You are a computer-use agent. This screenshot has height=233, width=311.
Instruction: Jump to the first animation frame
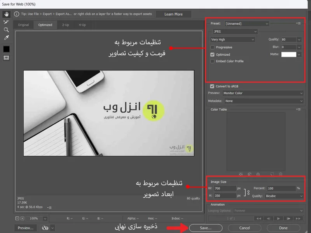pos(259,219)
